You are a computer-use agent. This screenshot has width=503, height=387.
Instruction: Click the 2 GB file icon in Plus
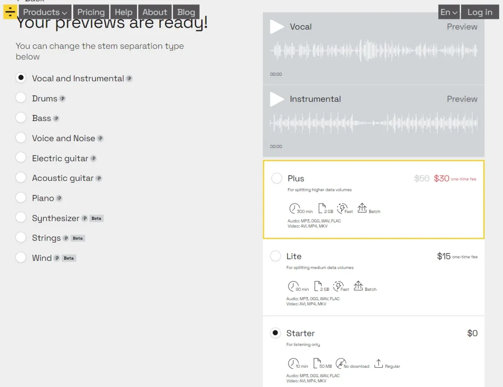coord(322,208)
